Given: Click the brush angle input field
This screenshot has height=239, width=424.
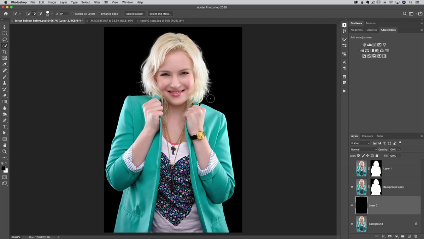Looking at the screenshot, I should point(64,14).
